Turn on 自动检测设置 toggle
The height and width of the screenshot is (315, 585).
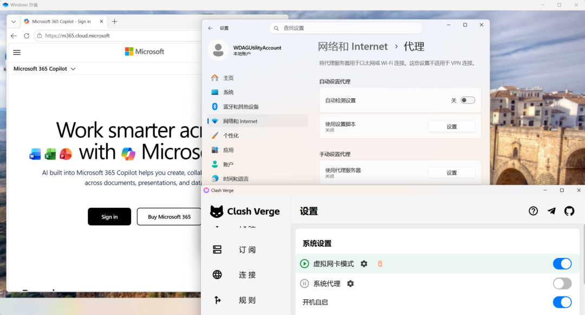[x=468, y=100]
